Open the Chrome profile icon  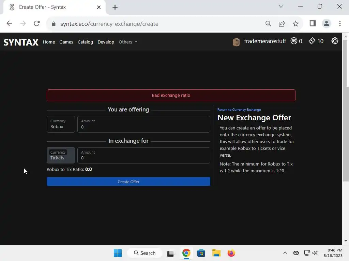click(x=326, y=23)
